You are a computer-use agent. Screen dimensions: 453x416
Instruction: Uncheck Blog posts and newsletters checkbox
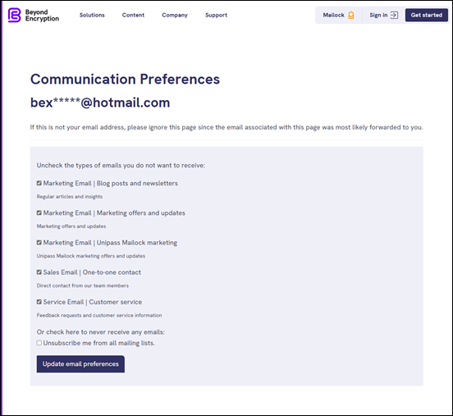click(x=39, y=183)
